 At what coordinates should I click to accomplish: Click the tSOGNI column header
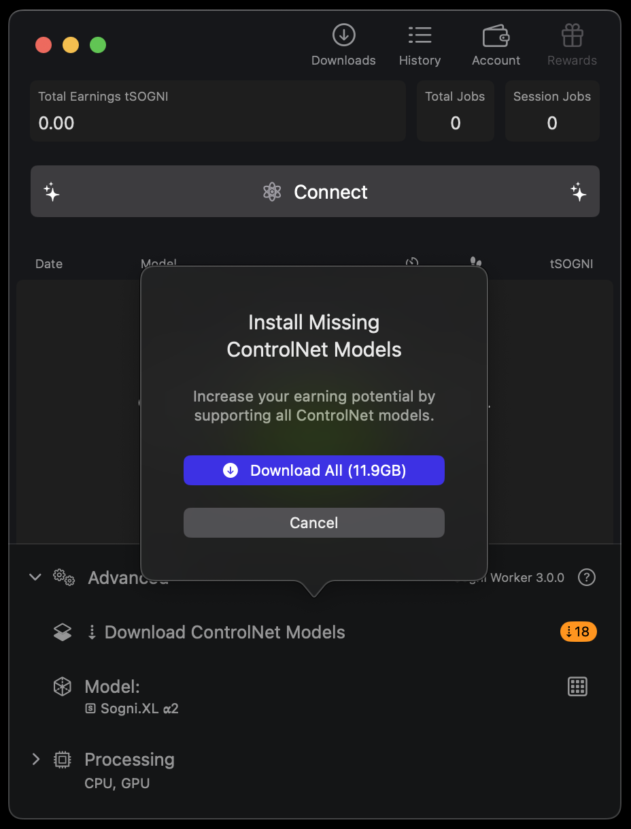(x=571, y=263)
